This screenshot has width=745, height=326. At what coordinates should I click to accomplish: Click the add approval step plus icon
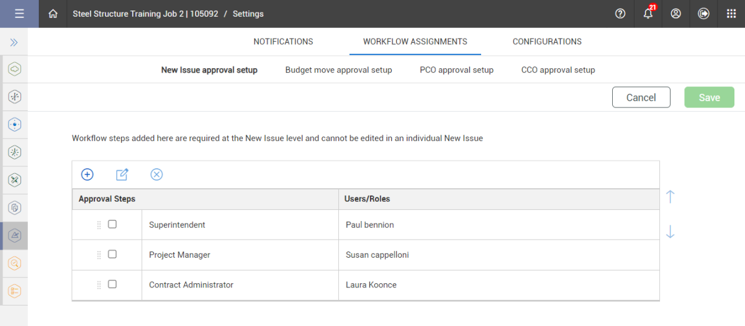(x=88, y=174)
